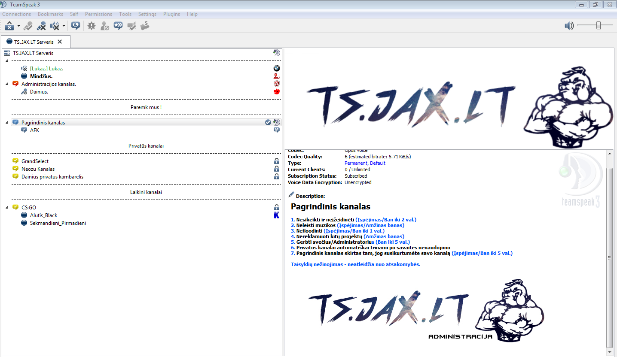Click the lock icon on GrandSelect channel
Viewport: 617px width, 357px height.
277,161
